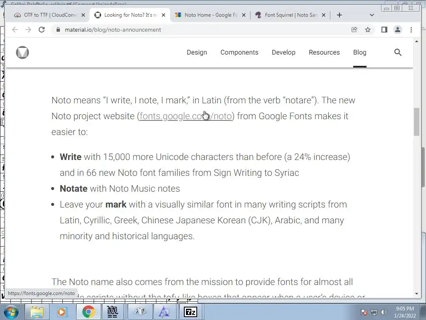The width and height of the screenshot is (426, 320).
Task: Click the volume speaker tray icon
Action: coord(384,312)
